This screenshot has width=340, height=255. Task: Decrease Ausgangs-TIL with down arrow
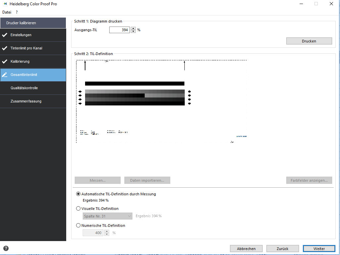(133, 31)
